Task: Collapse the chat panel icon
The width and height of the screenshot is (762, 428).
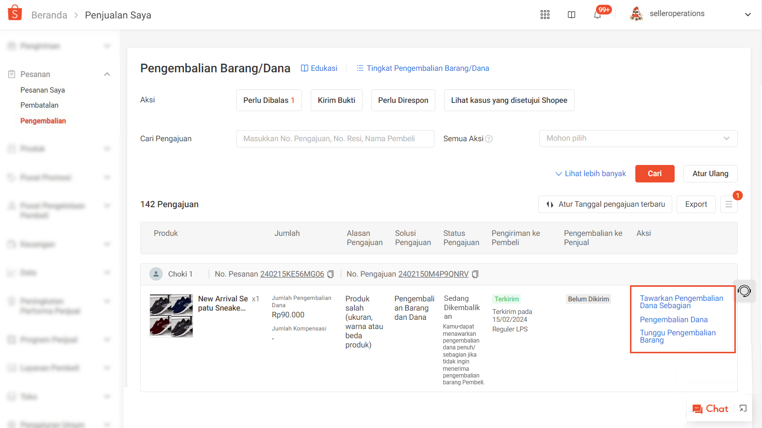Action: [x=743, y=409]
